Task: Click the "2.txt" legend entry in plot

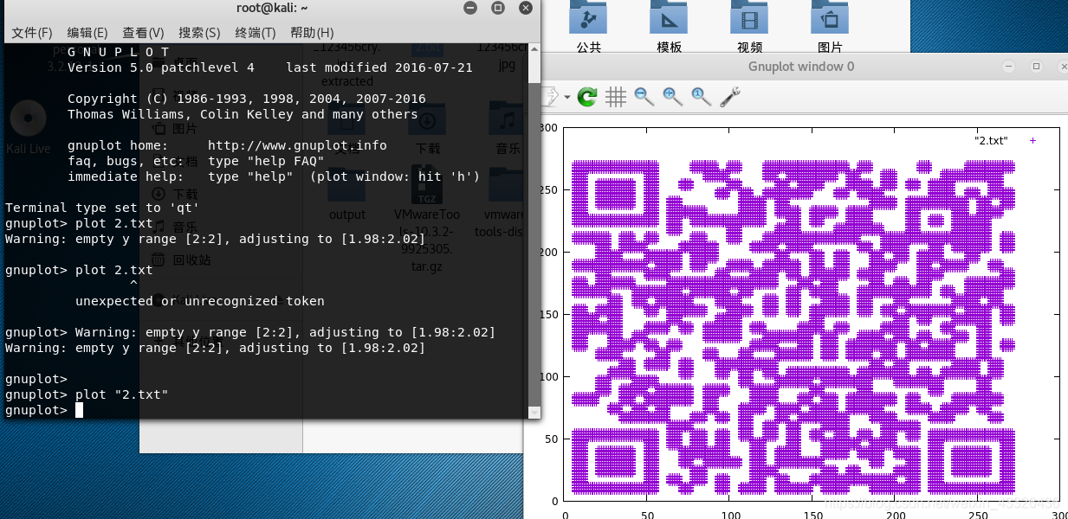Action: pos(991,140)
